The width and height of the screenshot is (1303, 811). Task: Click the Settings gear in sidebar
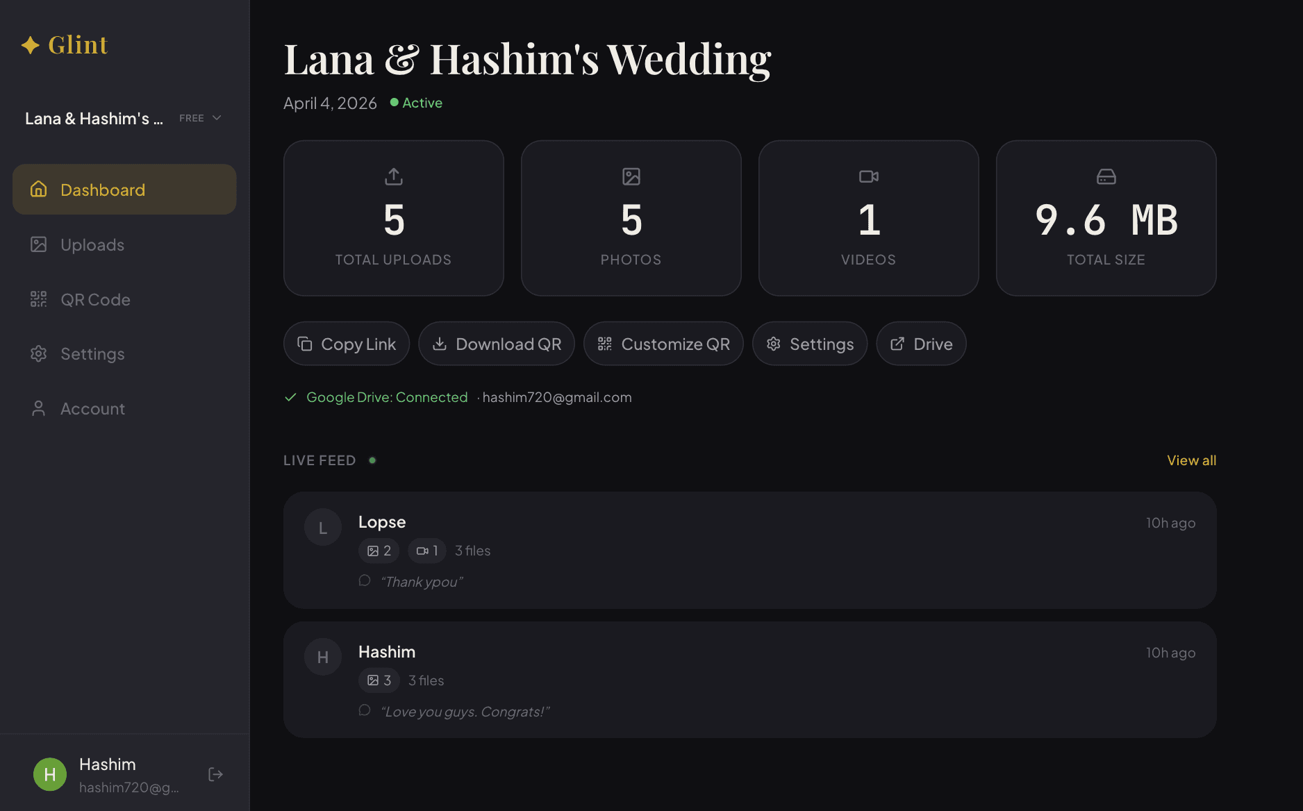coord(39,353)
